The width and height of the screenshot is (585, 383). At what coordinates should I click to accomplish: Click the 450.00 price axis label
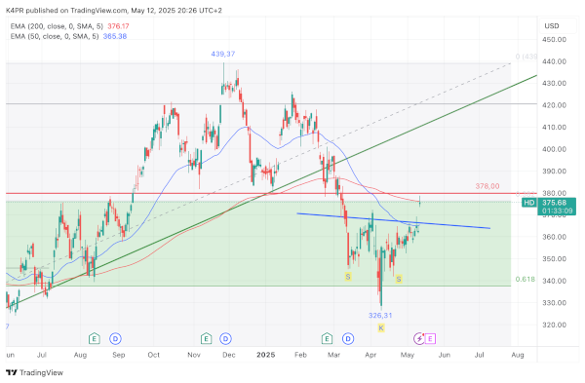554,40
